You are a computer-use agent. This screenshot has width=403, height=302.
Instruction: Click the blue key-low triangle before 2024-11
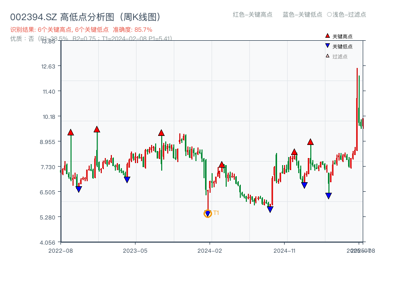pos(270,209)
